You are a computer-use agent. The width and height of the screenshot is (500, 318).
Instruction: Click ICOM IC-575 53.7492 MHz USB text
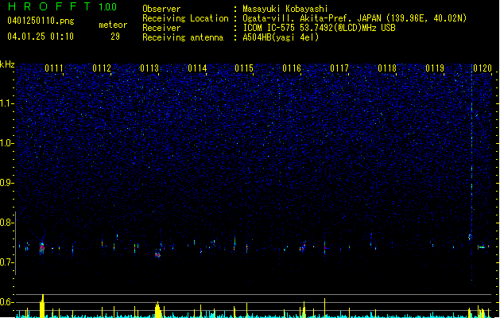click(x=319, y=28)
